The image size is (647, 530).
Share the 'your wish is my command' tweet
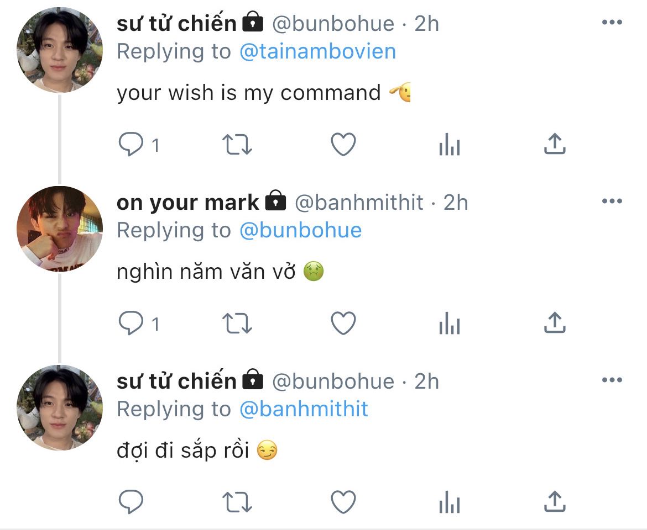[x=555, y=144]
